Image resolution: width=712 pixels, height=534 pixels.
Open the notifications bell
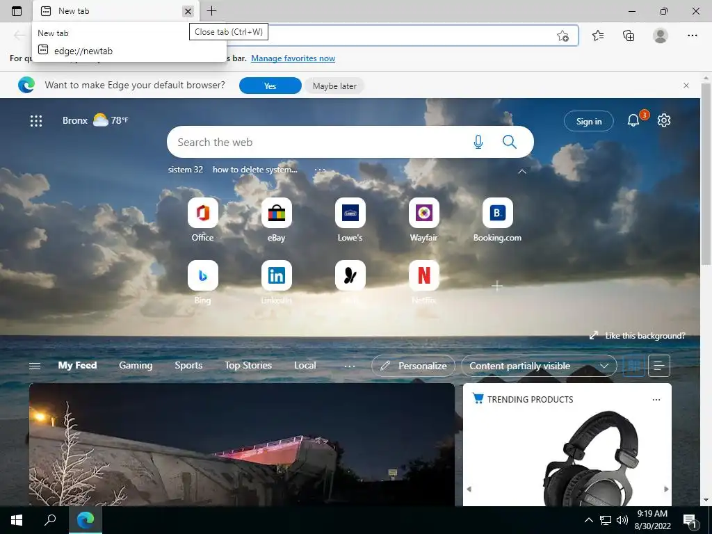[x=633, y=120]
